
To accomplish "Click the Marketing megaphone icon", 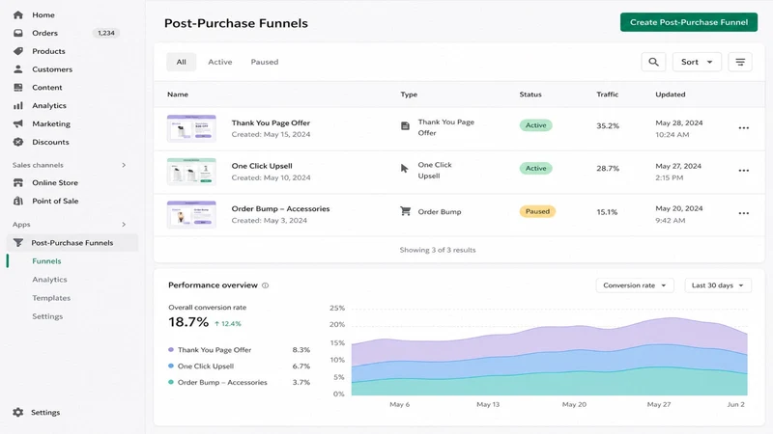I will (18, 123).
